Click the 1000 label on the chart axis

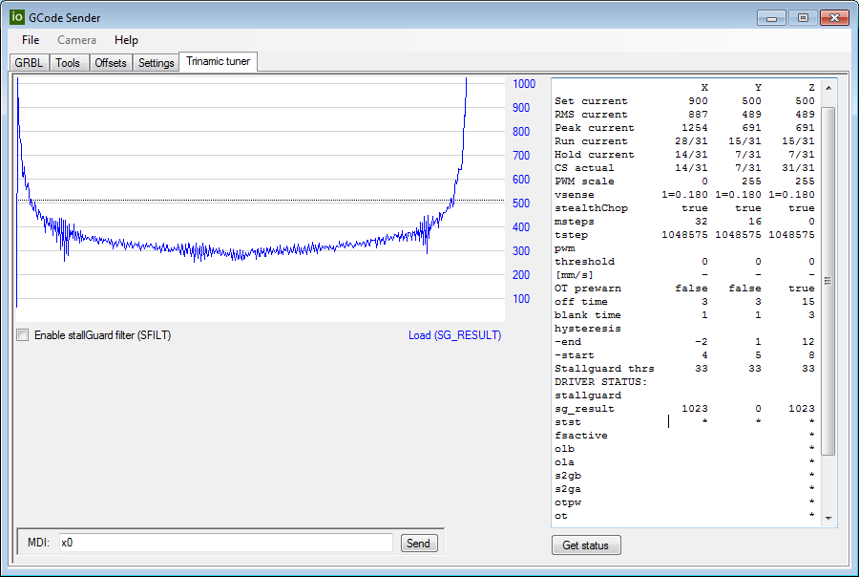click(x=524, y=84)
